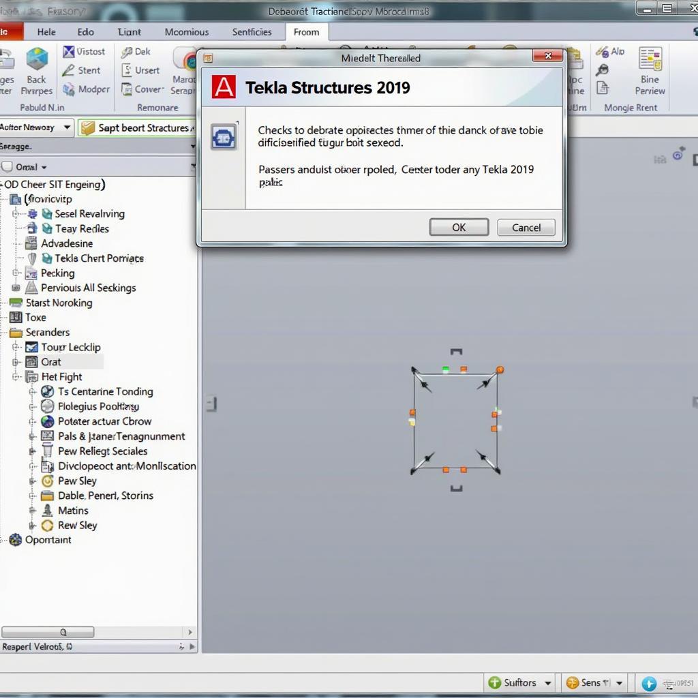Click the Cover ribbon icon

pos(127,89)
